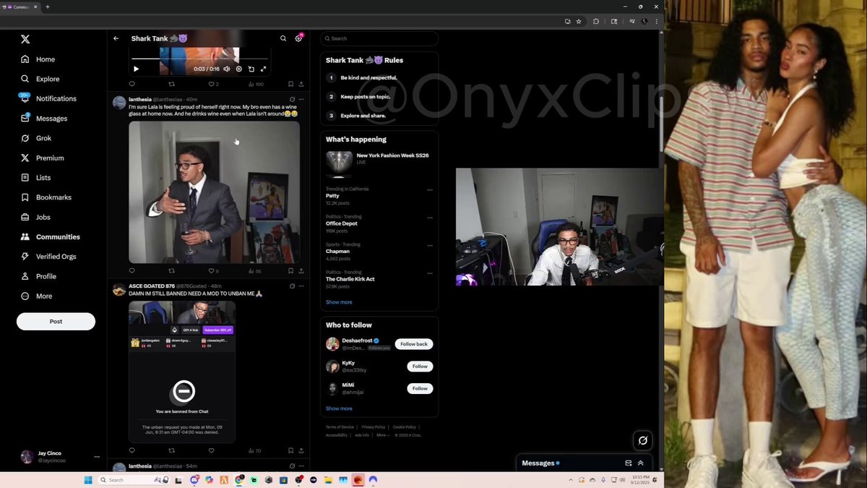Open Bookmarks in sidebar
Image resolution: width=867 pixels, height=488 pixels.
(x=46, y=197)
